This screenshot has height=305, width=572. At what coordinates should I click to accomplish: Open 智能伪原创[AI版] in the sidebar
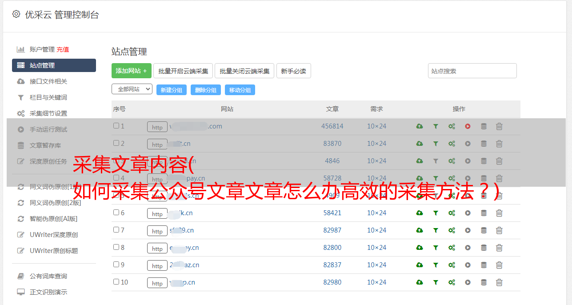(53, 219)
